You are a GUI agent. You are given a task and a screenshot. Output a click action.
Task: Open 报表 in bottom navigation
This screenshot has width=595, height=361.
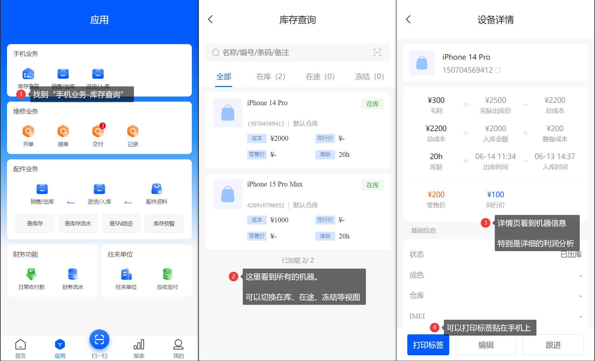pyautogui.click(x=139, y=349)
